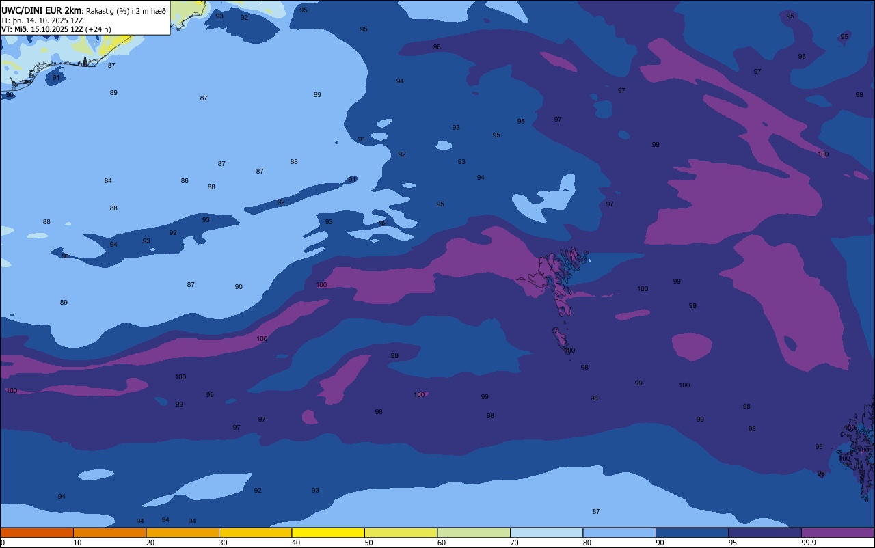Click the '50' legend tick label
Image resolution: width=875 pixels, height=548 pixels.
[368, 543]
